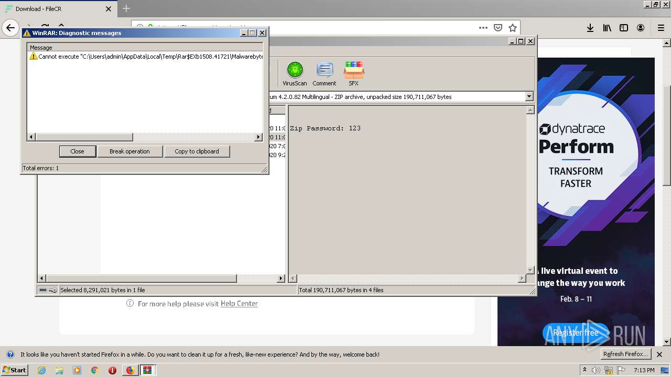Viewport: 671px width, 377px height.
Task: Switch to Firefox taskbar button
Action: tap(130, 370)
